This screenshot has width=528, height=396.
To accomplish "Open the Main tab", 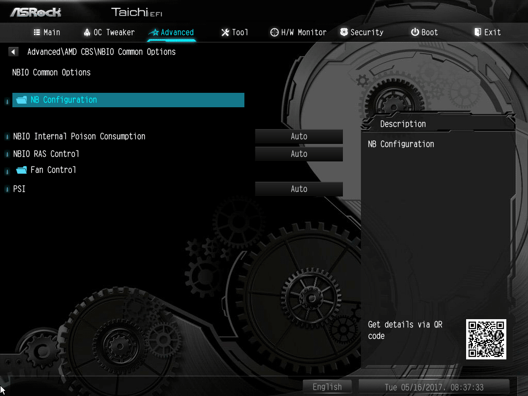I will pyautogui.click(x=47, y=32).
